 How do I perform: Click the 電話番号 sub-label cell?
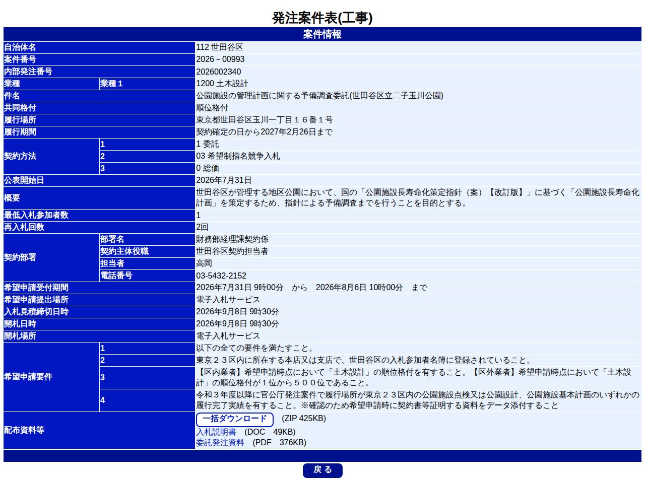pos(147,276)
